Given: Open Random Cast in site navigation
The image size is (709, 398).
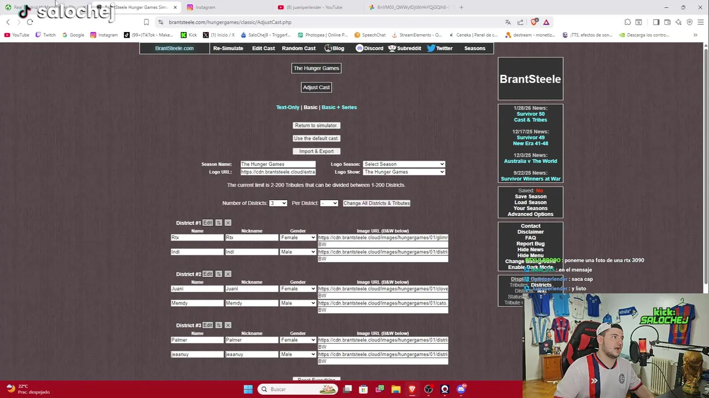Looking at the screenshot, I should [x=299, y=48].
